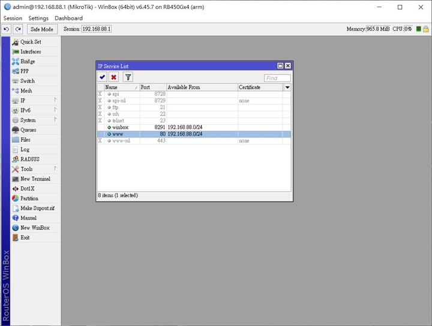Launch New Terminal

tap(35, 179)
